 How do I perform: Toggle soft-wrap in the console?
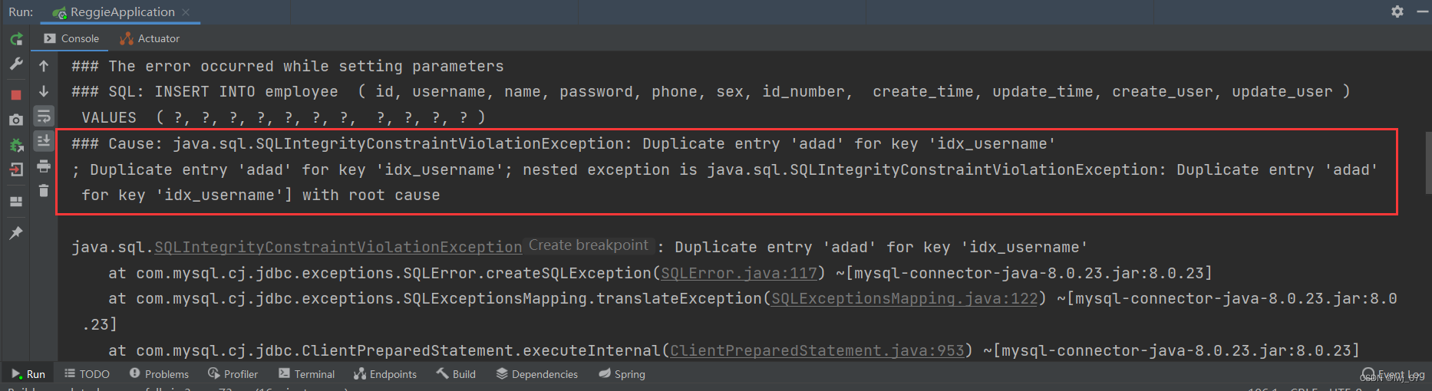[44, 117]
